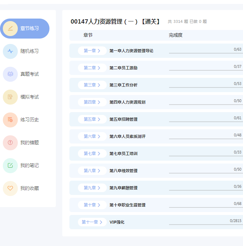
Task: Open 练习历史 page
Action: (x=30, y=120)
